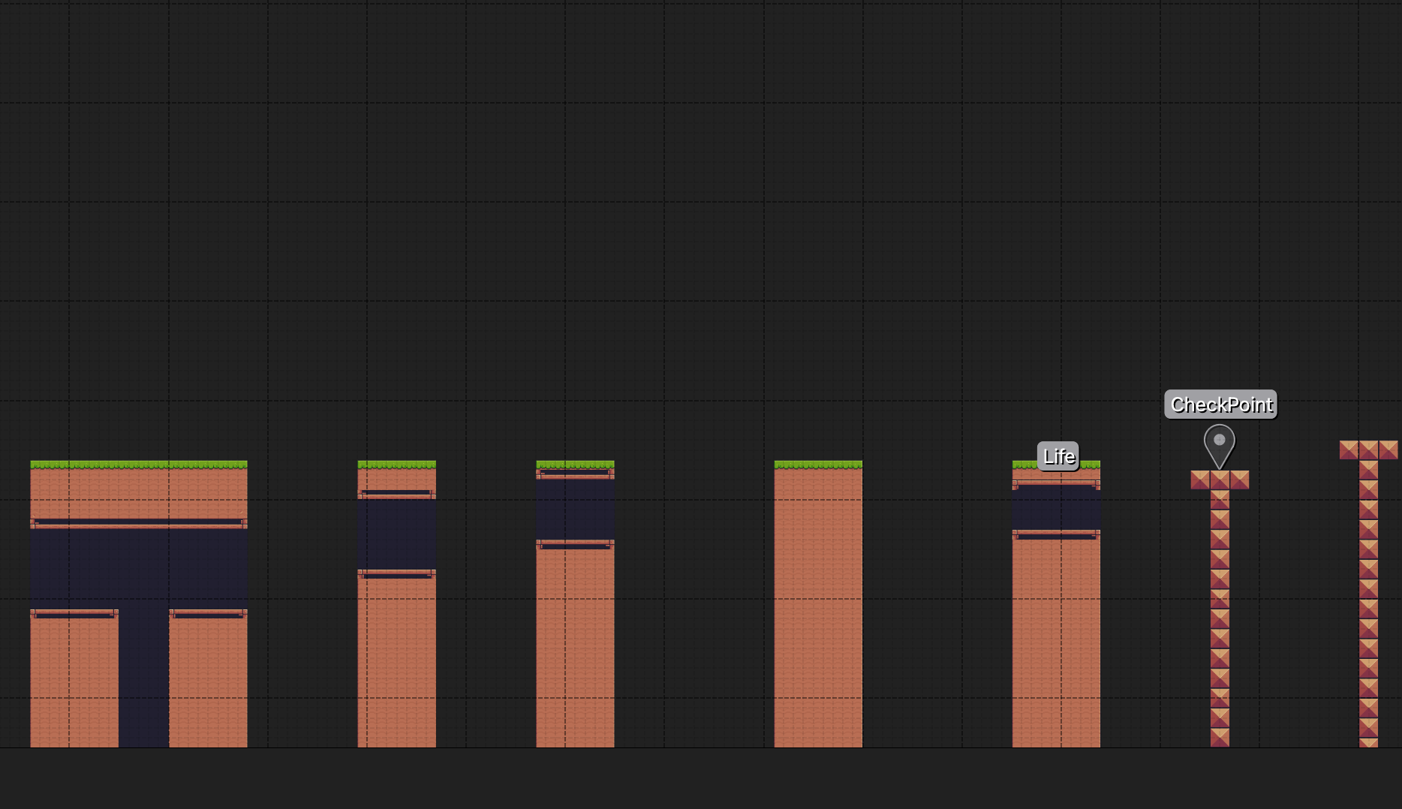Select the large dark cave in leftmost platform

[x=138, y=568]
